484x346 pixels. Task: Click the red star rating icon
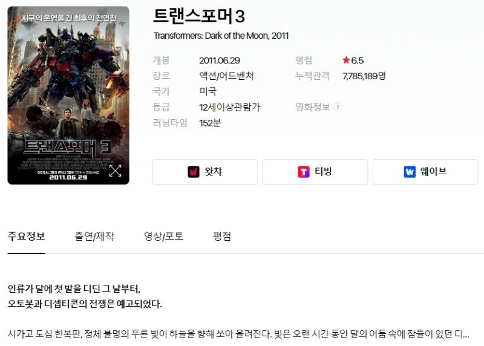point(346,60)
